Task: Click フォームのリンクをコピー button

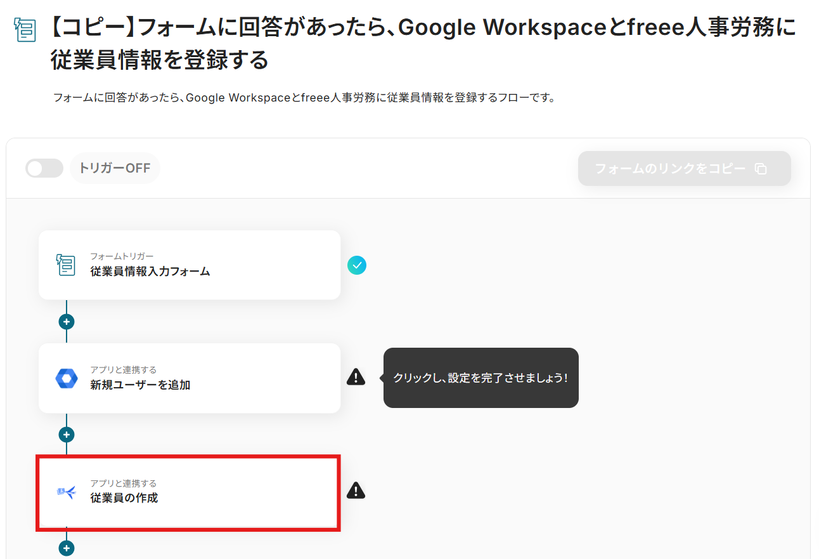Action: click(684, 169)
